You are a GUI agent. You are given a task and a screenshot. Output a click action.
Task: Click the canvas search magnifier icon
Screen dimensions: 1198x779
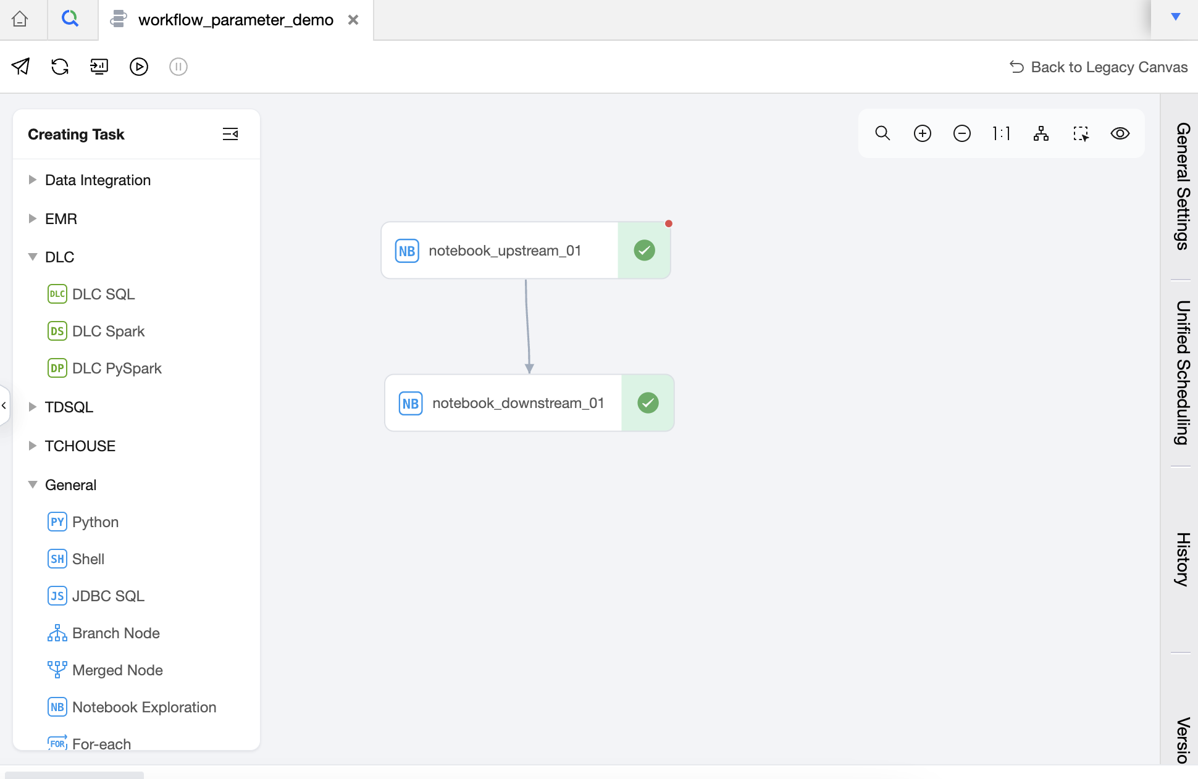882,133
